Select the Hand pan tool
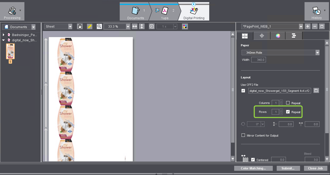Screen dimensions: 330x175 80,26
